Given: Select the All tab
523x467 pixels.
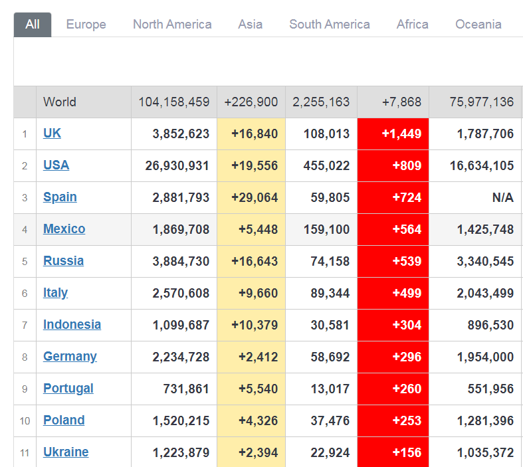Looking at the screenshot, I should pyautogui.click(x=33, y=25).
